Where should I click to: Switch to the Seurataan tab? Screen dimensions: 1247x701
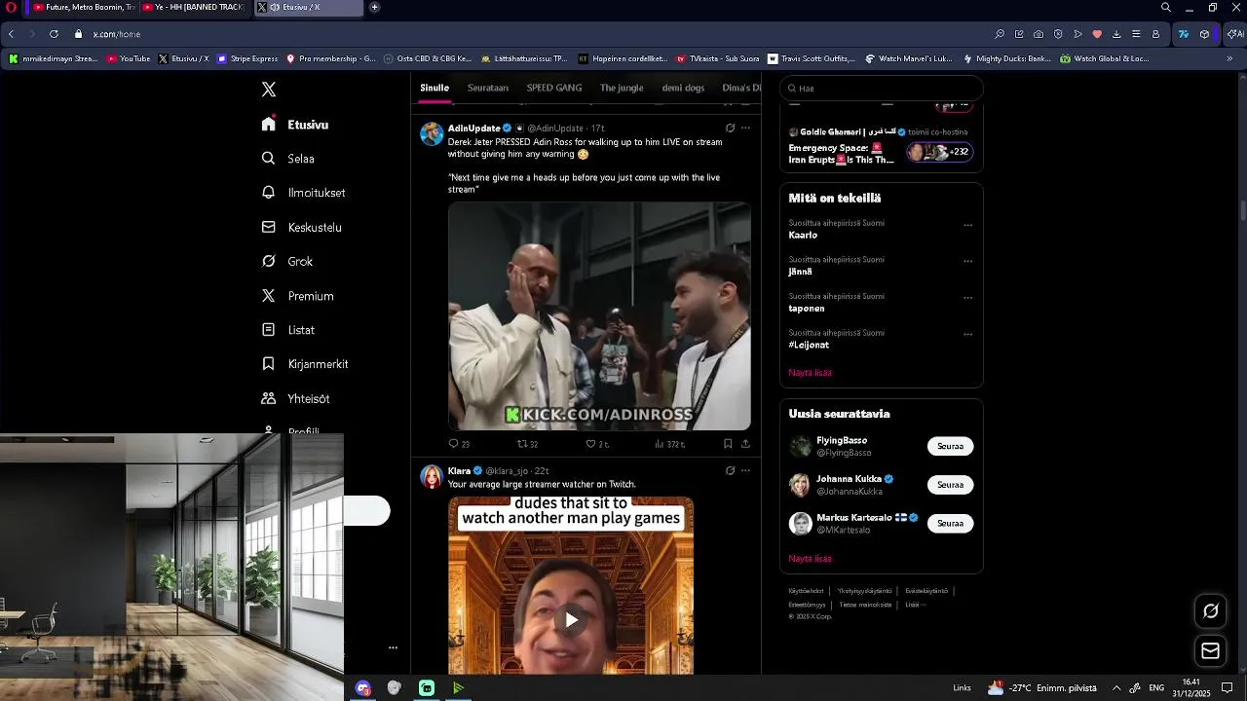coord(488,88)
